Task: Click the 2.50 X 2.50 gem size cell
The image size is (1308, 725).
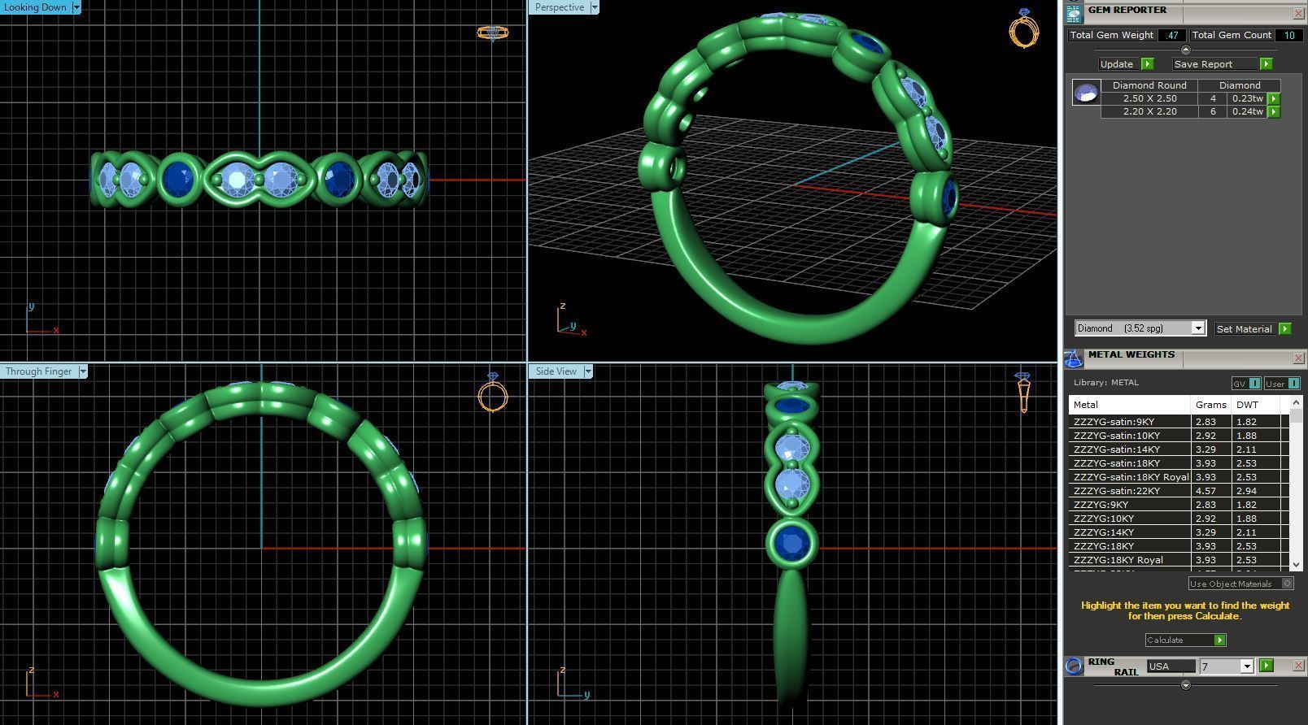Action: point(1149,98)
